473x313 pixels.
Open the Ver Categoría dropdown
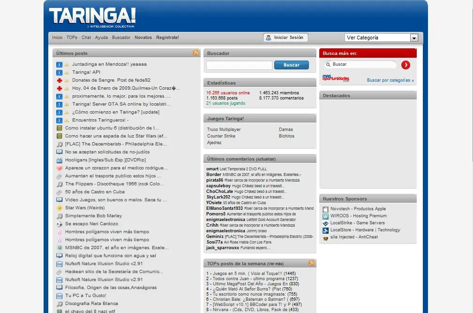point(381,38)
